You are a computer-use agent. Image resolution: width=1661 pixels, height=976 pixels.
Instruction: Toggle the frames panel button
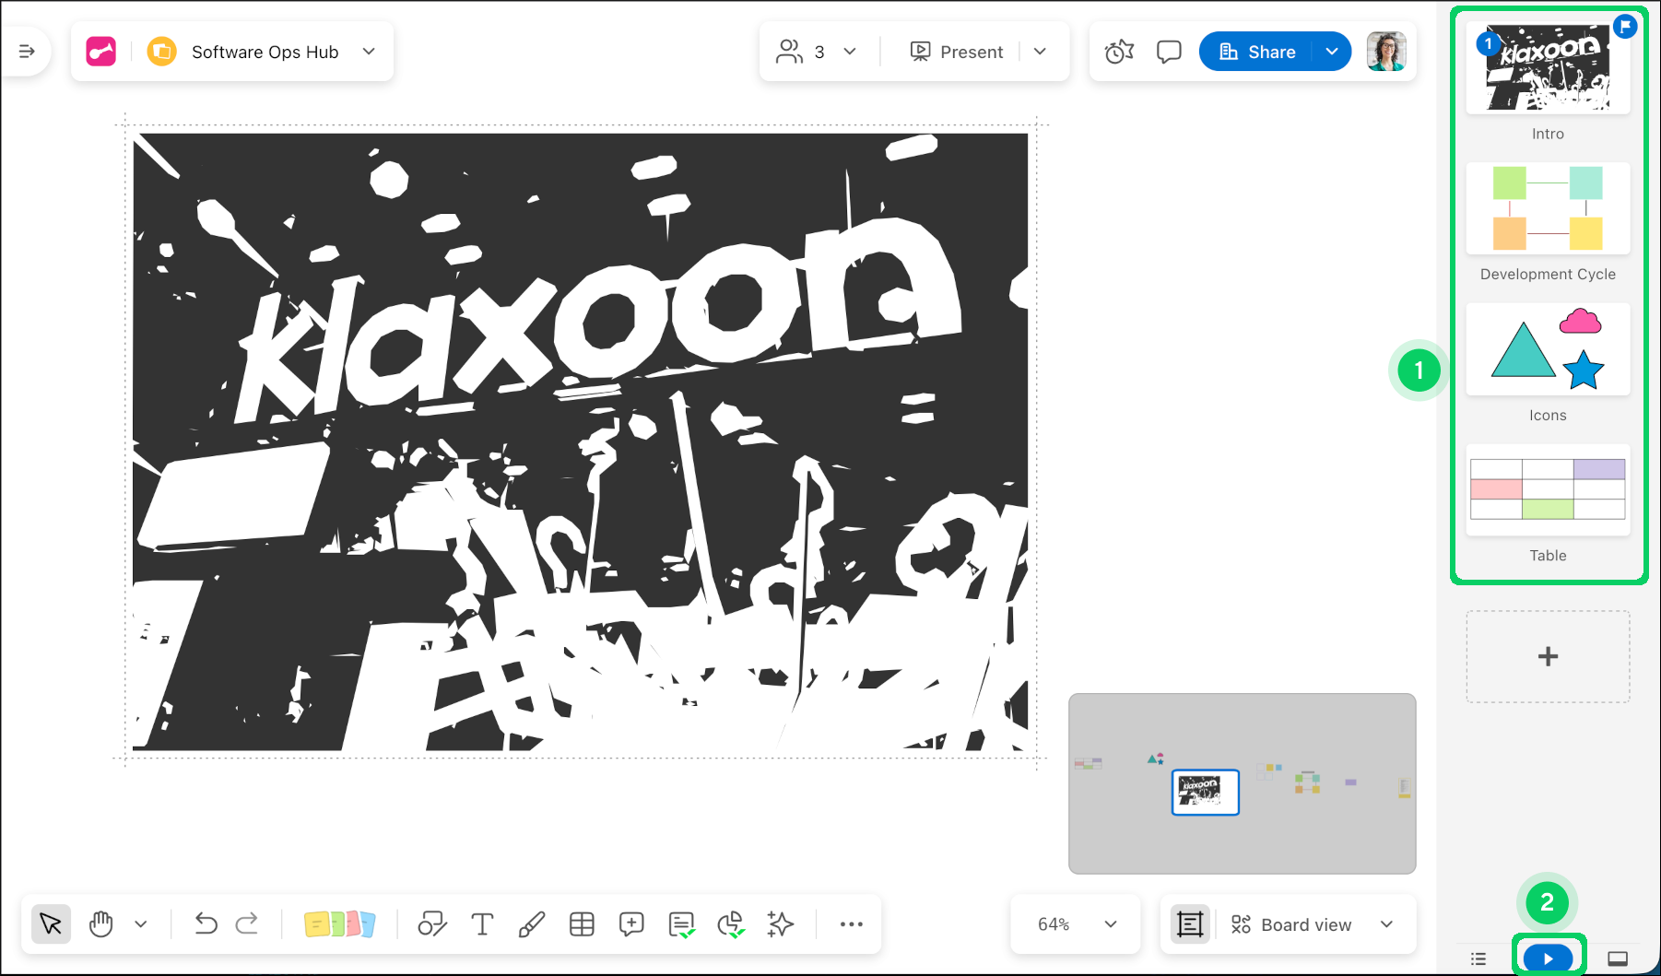(x=1190, y=924)
